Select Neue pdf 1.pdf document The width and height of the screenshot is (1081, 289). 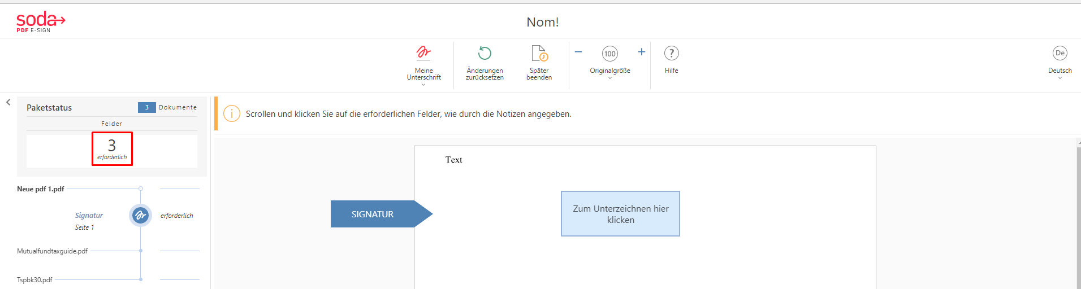tap(40, 189)
